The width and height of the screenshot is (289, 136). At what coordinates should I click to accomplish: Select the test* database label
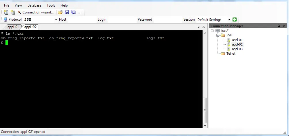[x=225, y=31]
